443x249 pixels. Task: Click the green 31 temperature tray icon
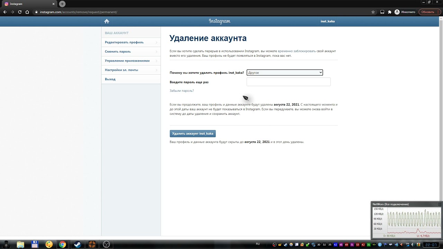pyautogui.click(x=369, y=245)
